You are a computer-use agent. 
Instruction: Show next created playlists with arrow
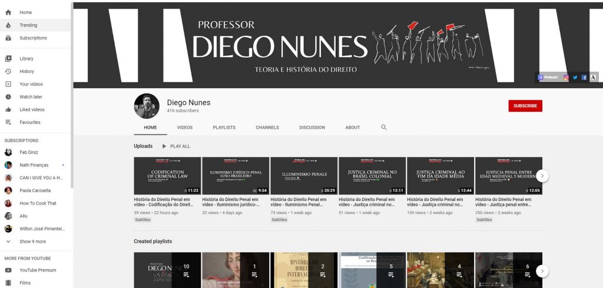click(542, 271)
